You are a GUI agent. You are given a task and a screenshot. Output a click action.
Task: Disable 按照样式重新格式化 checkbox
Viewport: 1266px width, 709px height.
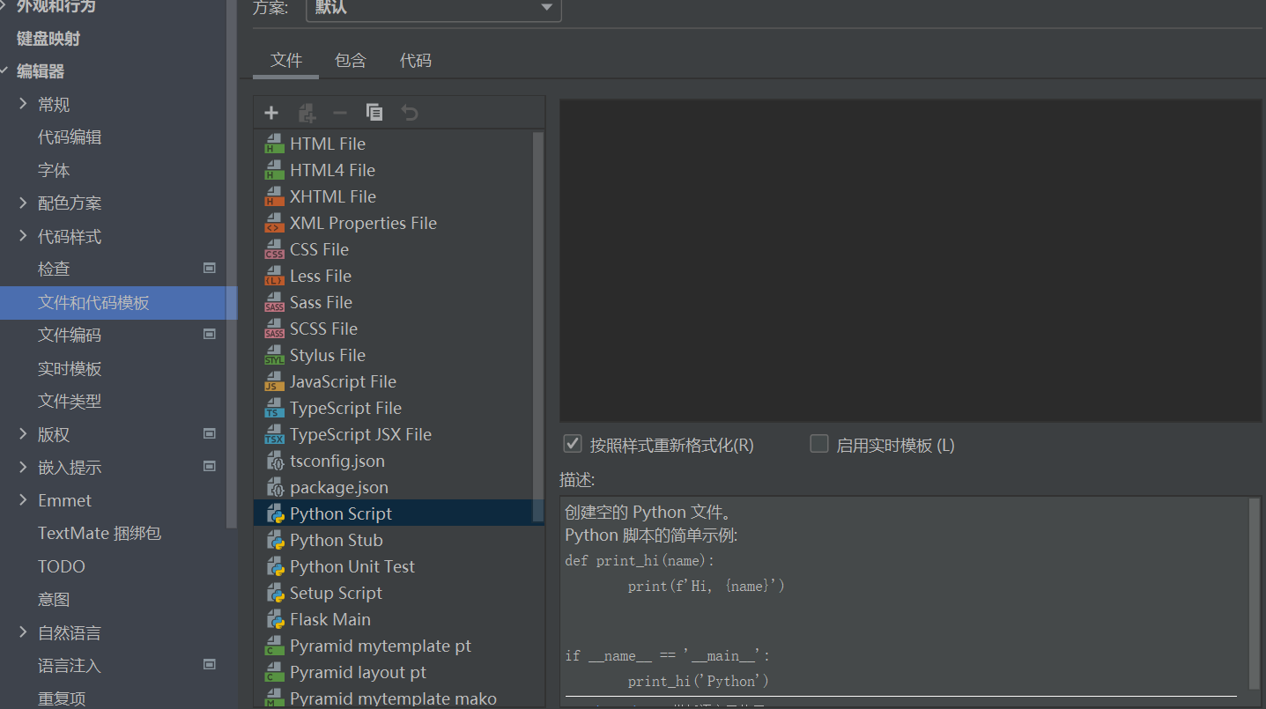572,444
